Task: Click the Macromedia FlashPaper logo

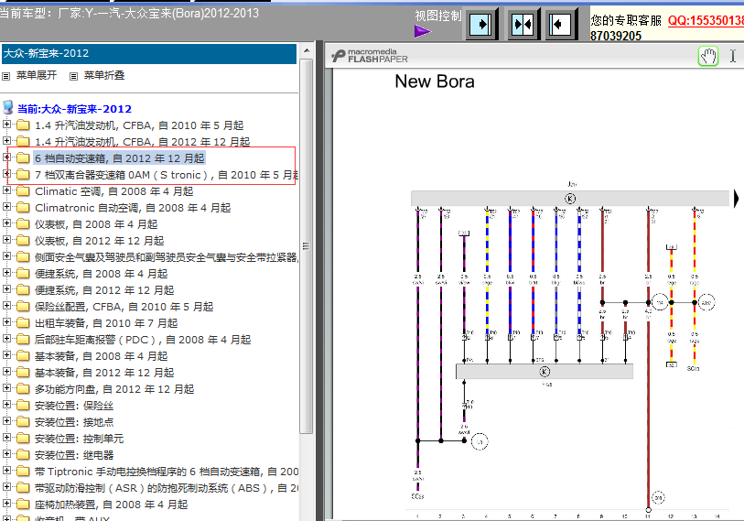Action: click(370, 56)
